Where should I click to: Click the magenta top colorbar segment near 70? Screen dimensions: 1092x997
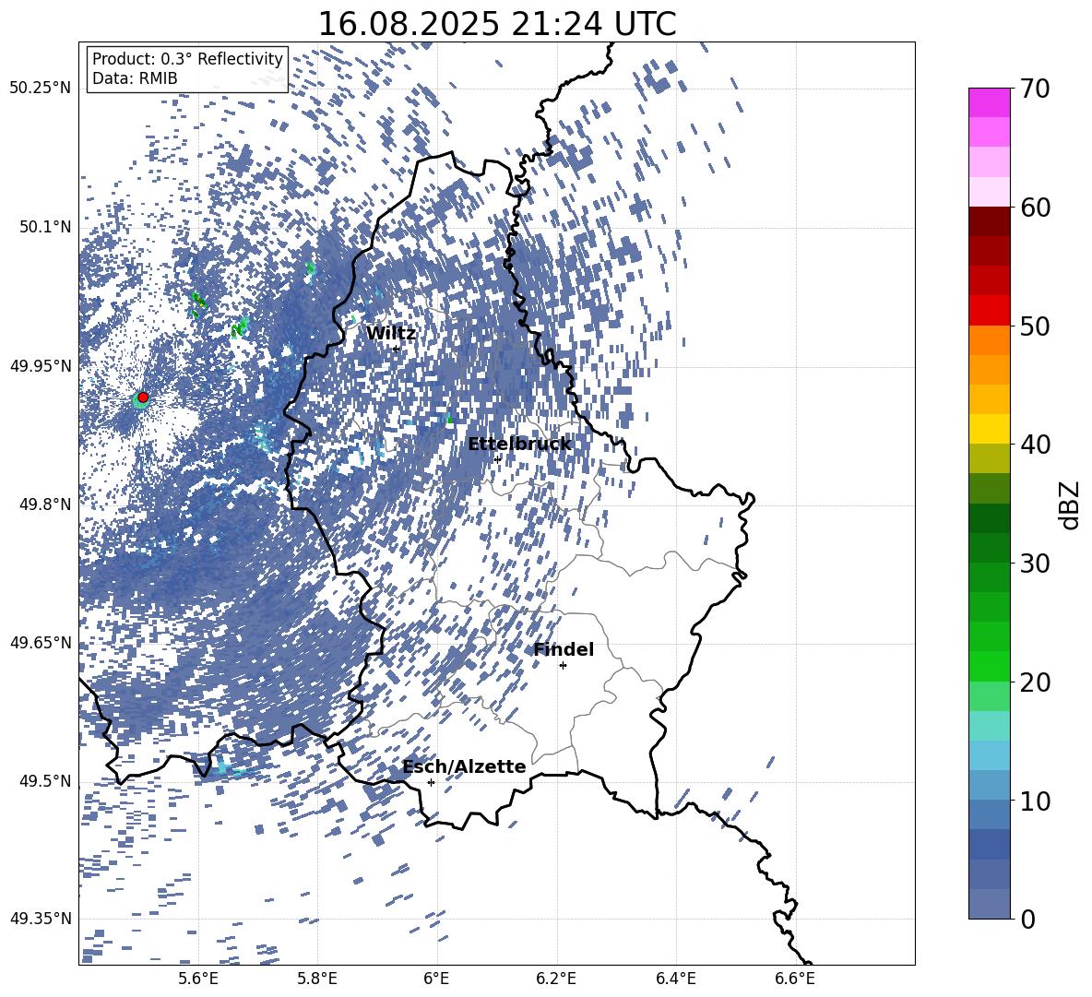click(x=989, y=103)
